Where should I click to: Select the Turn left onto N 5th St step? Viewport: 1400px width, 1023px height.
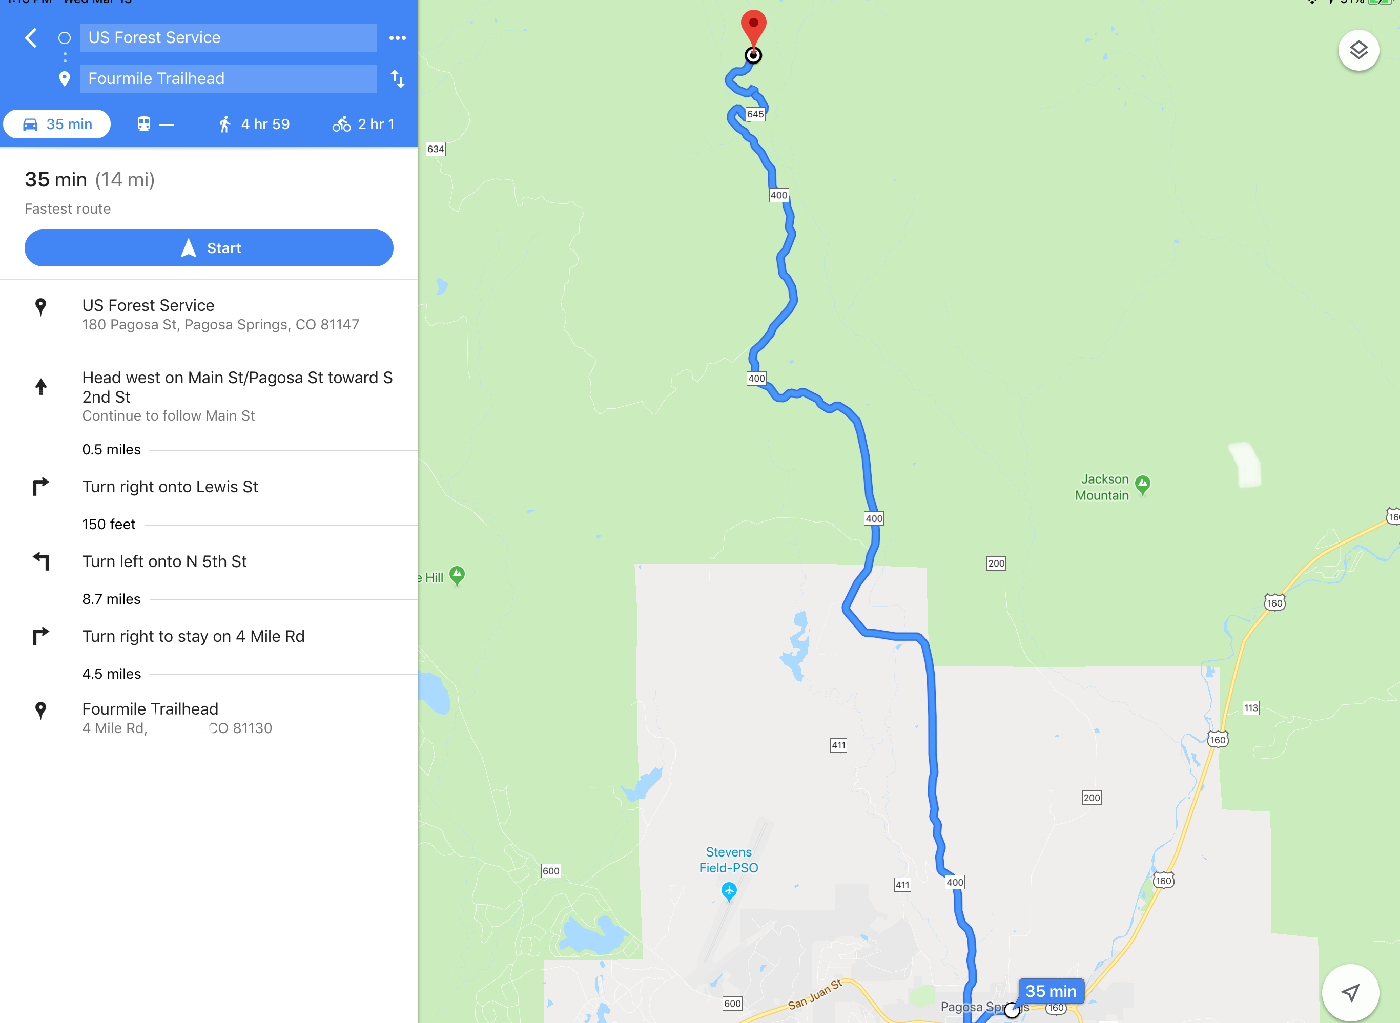[x=209, y=561]
